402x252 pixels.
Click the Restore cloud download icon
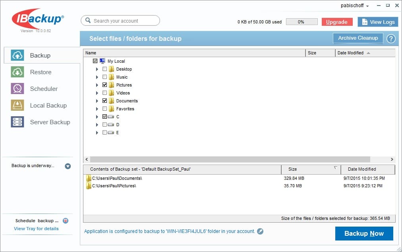[17, 72]
